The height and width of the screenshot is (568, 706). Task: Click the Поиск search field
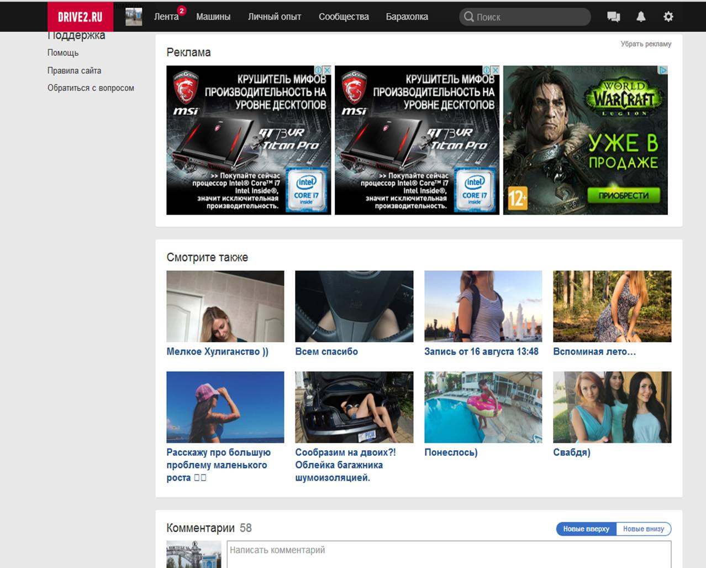[525, 17]
